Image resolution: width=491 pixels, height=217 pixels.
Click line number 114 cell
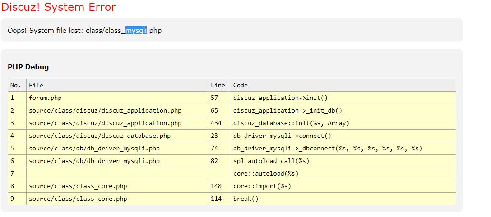[219, 199]
